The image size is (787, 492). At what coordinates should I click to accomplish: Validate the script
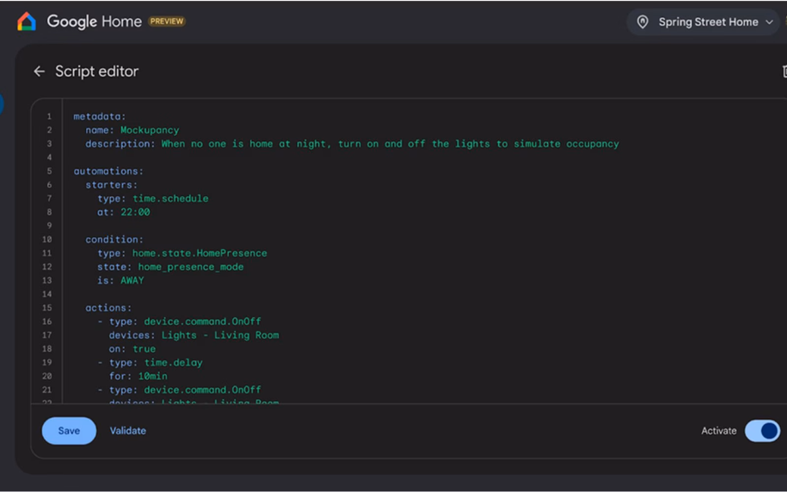point(128,431)
